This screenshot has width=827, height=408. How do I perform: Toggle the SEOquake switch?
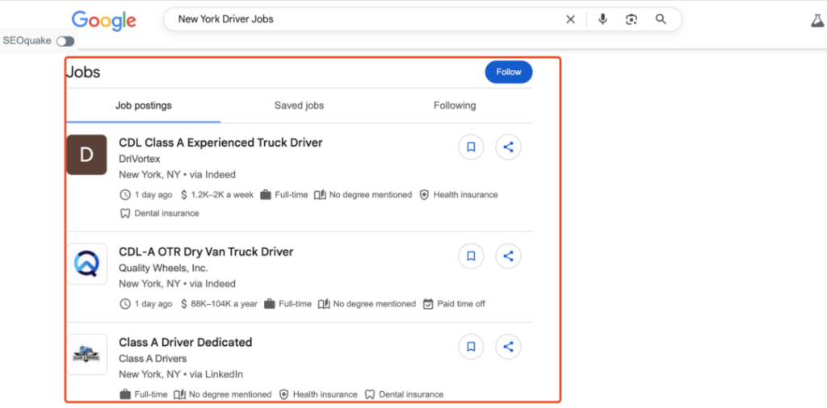[x=65, y=41]
